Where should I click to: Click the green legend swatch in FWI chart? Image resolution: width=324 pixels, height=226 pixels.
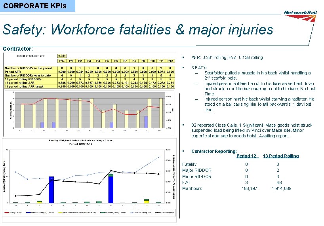[103, 213]
